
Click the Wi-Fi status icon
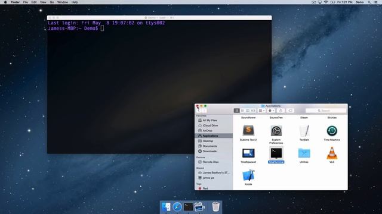(326, 2)
